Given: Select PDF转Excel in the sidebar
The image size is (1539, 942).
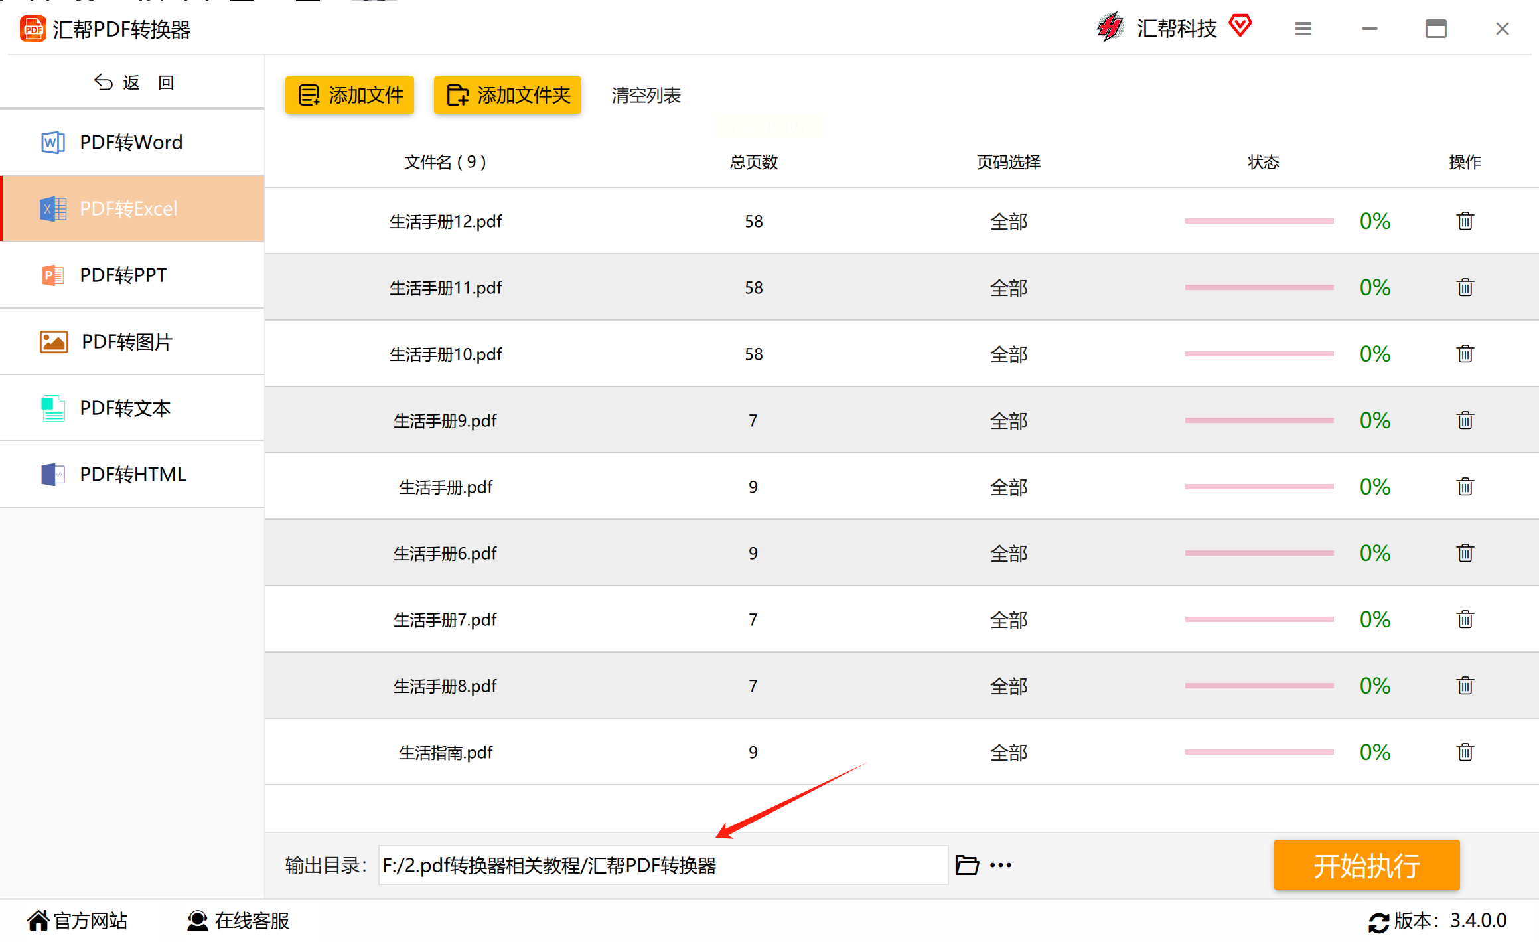Looking at the screenshot, I should [x=133, y=208].
